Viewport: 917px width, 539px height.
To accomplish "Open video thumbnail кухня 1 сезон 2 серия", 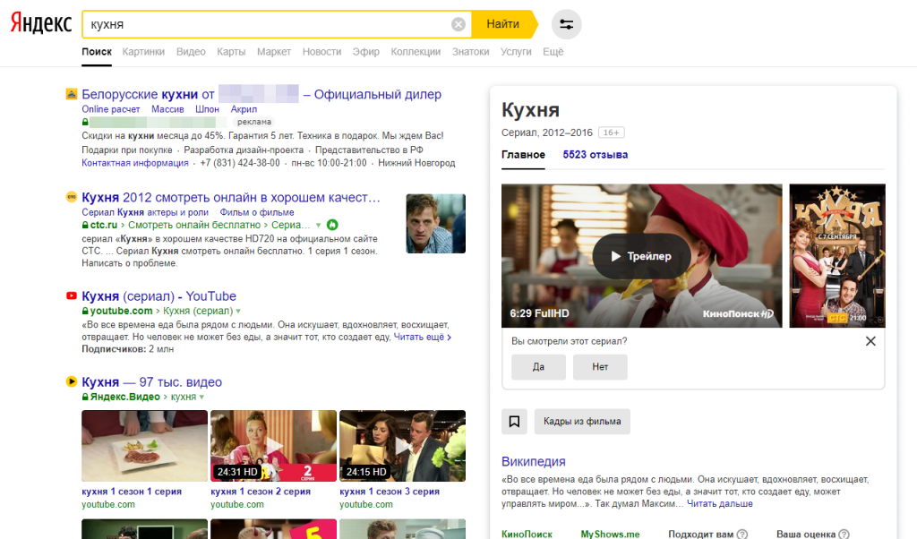I will pos(273,446).
